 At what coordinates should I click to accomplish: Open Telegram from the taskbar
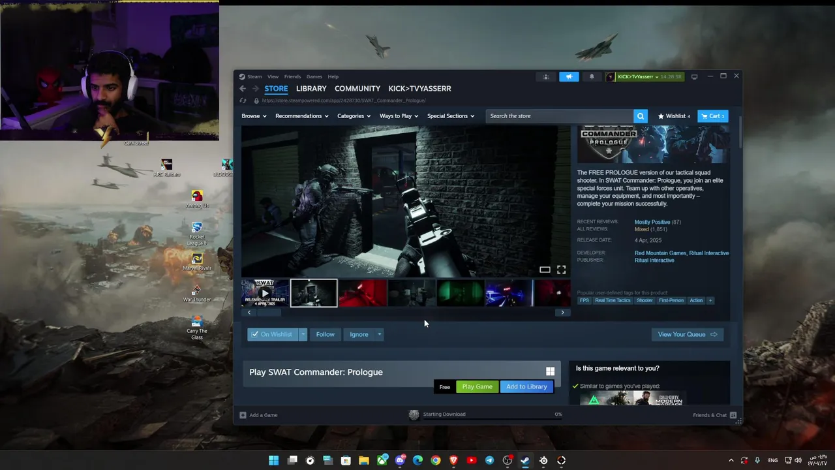click(x=489, y=460)
